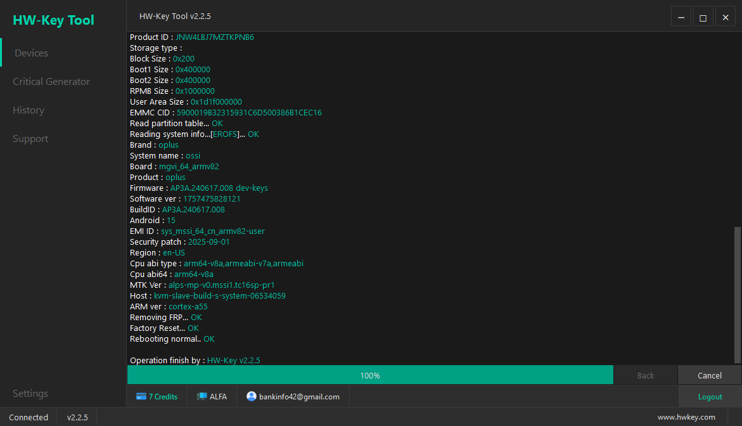Expand the ALFA server selector
Viewport: 742px width, 426px height.
(x=212, y=396)
